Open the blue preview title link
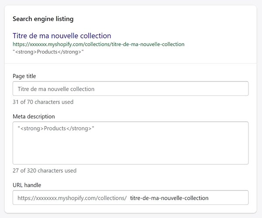The height and width of the screenshot is (218, 262). click(62, 36)
